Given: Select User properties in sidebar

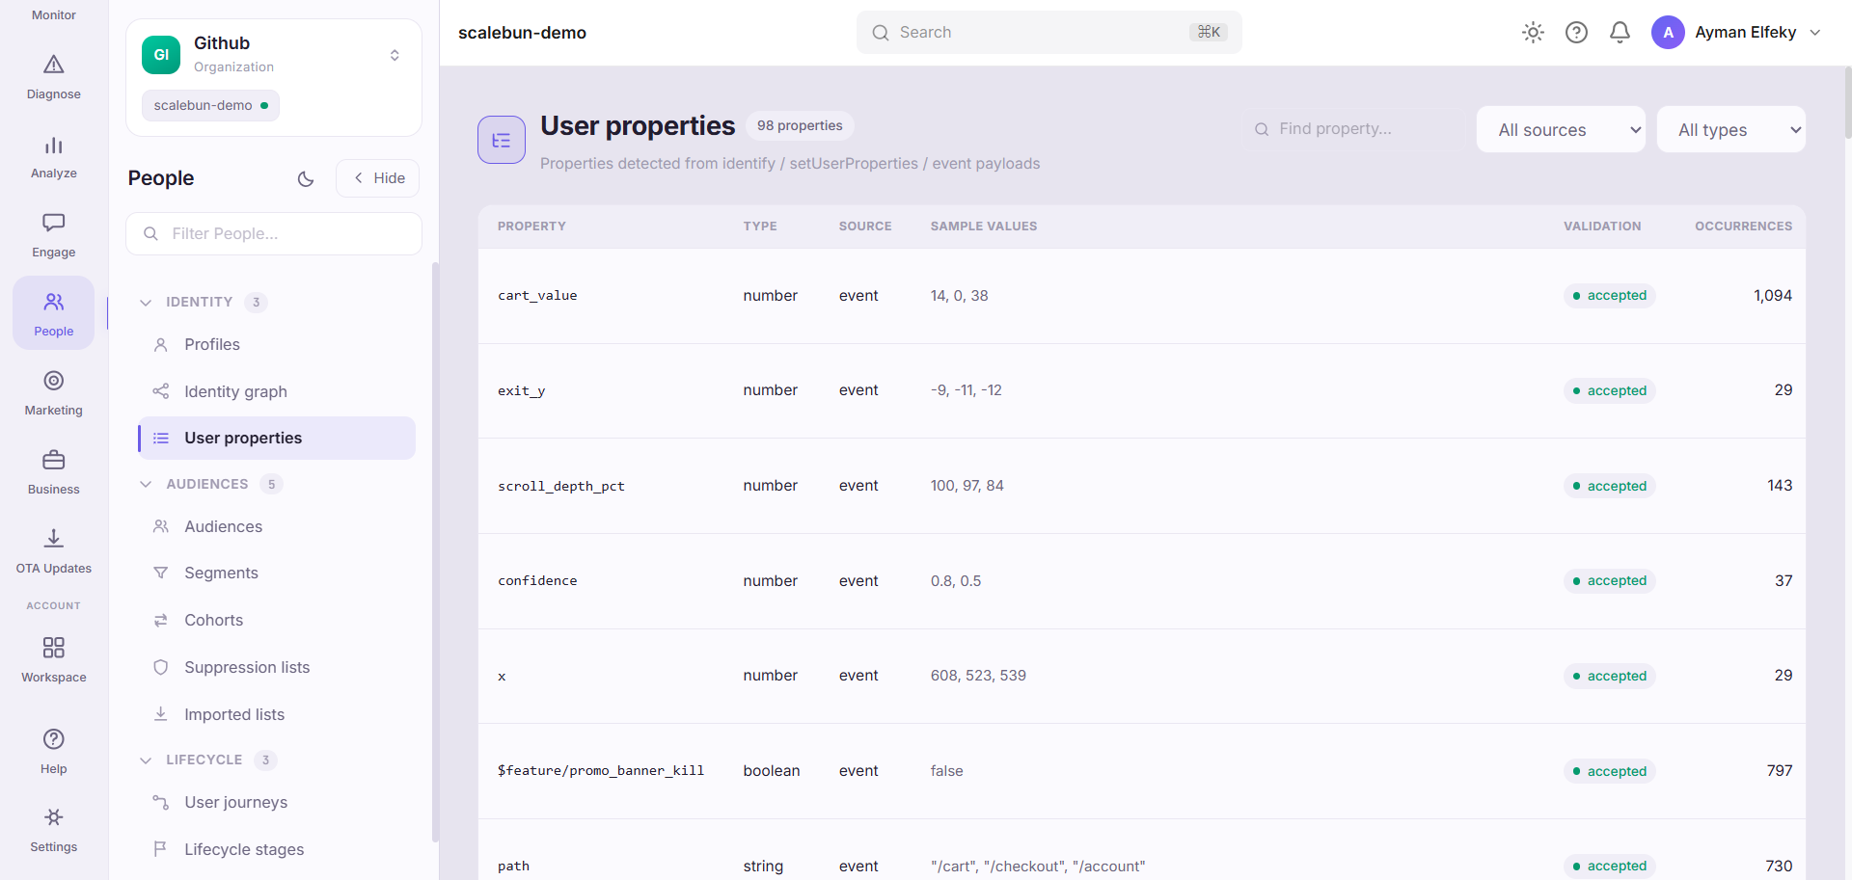Looking at the screenshot, I should (x=277, y=438).
